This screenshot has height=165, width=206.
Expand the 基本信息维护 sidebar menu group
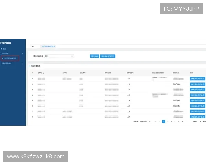click(22, 63)
